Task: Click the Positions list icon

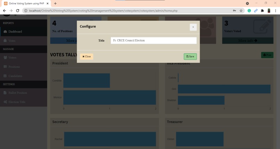Action: [x=5, y=67]
